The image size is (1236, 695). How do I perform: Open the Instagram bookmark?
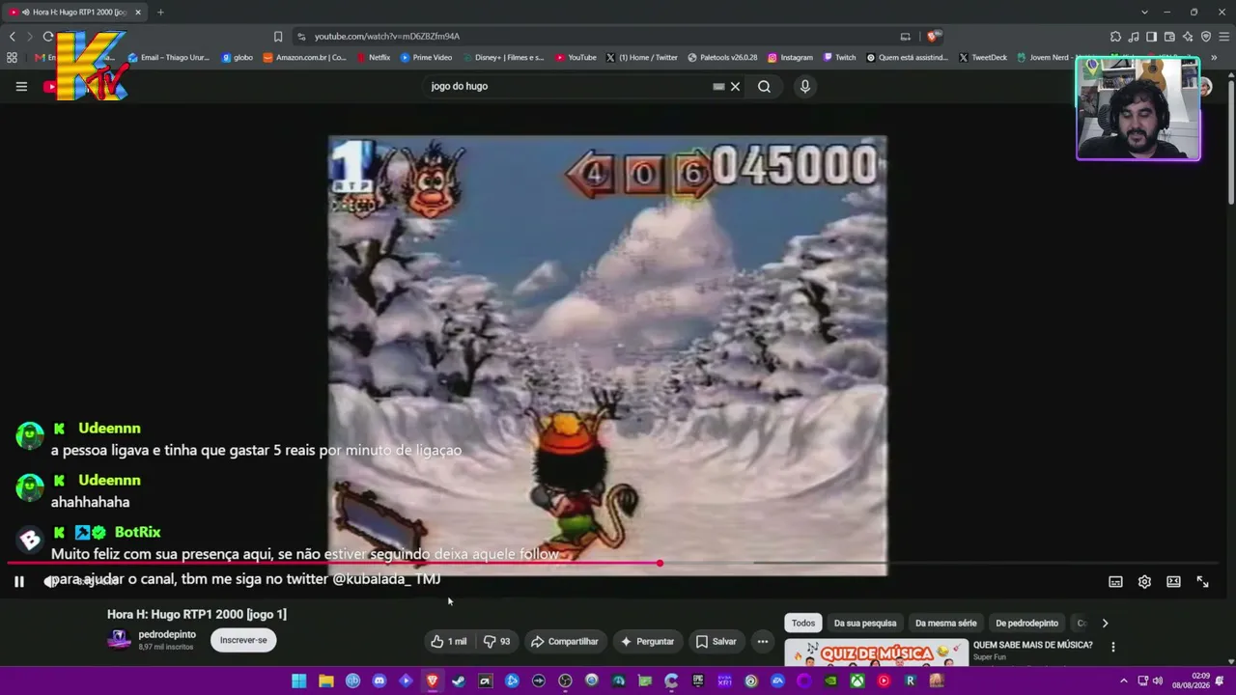790,57
